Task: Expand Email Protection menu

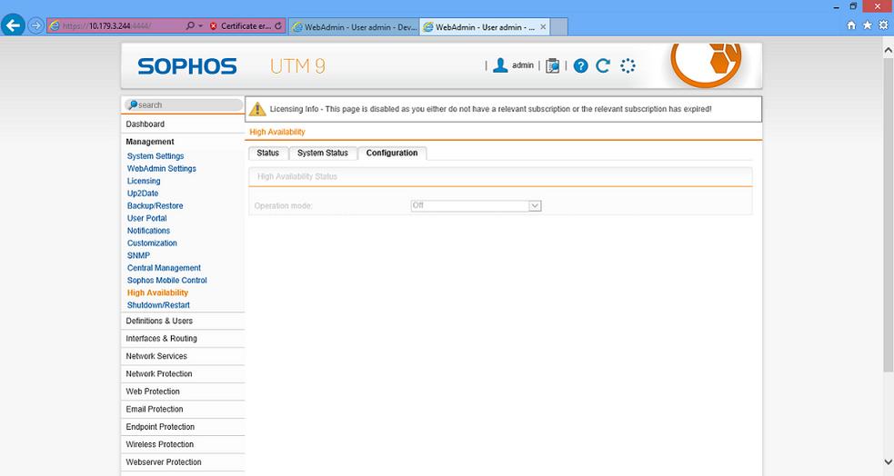Action: pyautogui.click(x=183, y=410)
